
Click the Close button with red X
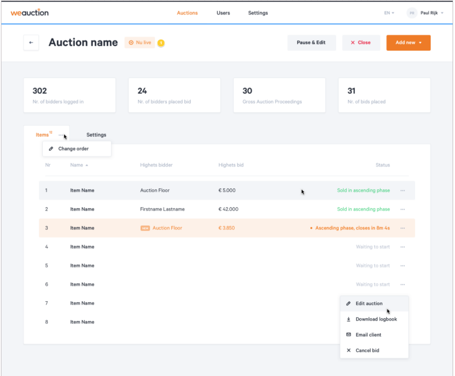coord(361,42)
